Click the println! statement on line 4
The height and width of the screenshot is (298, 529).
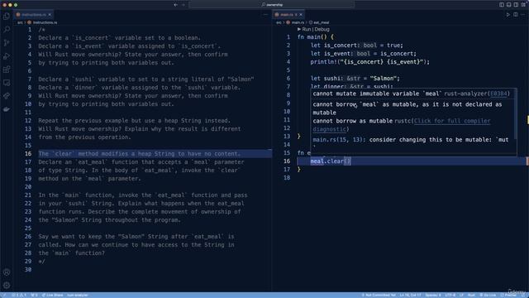tap(369, 62)
